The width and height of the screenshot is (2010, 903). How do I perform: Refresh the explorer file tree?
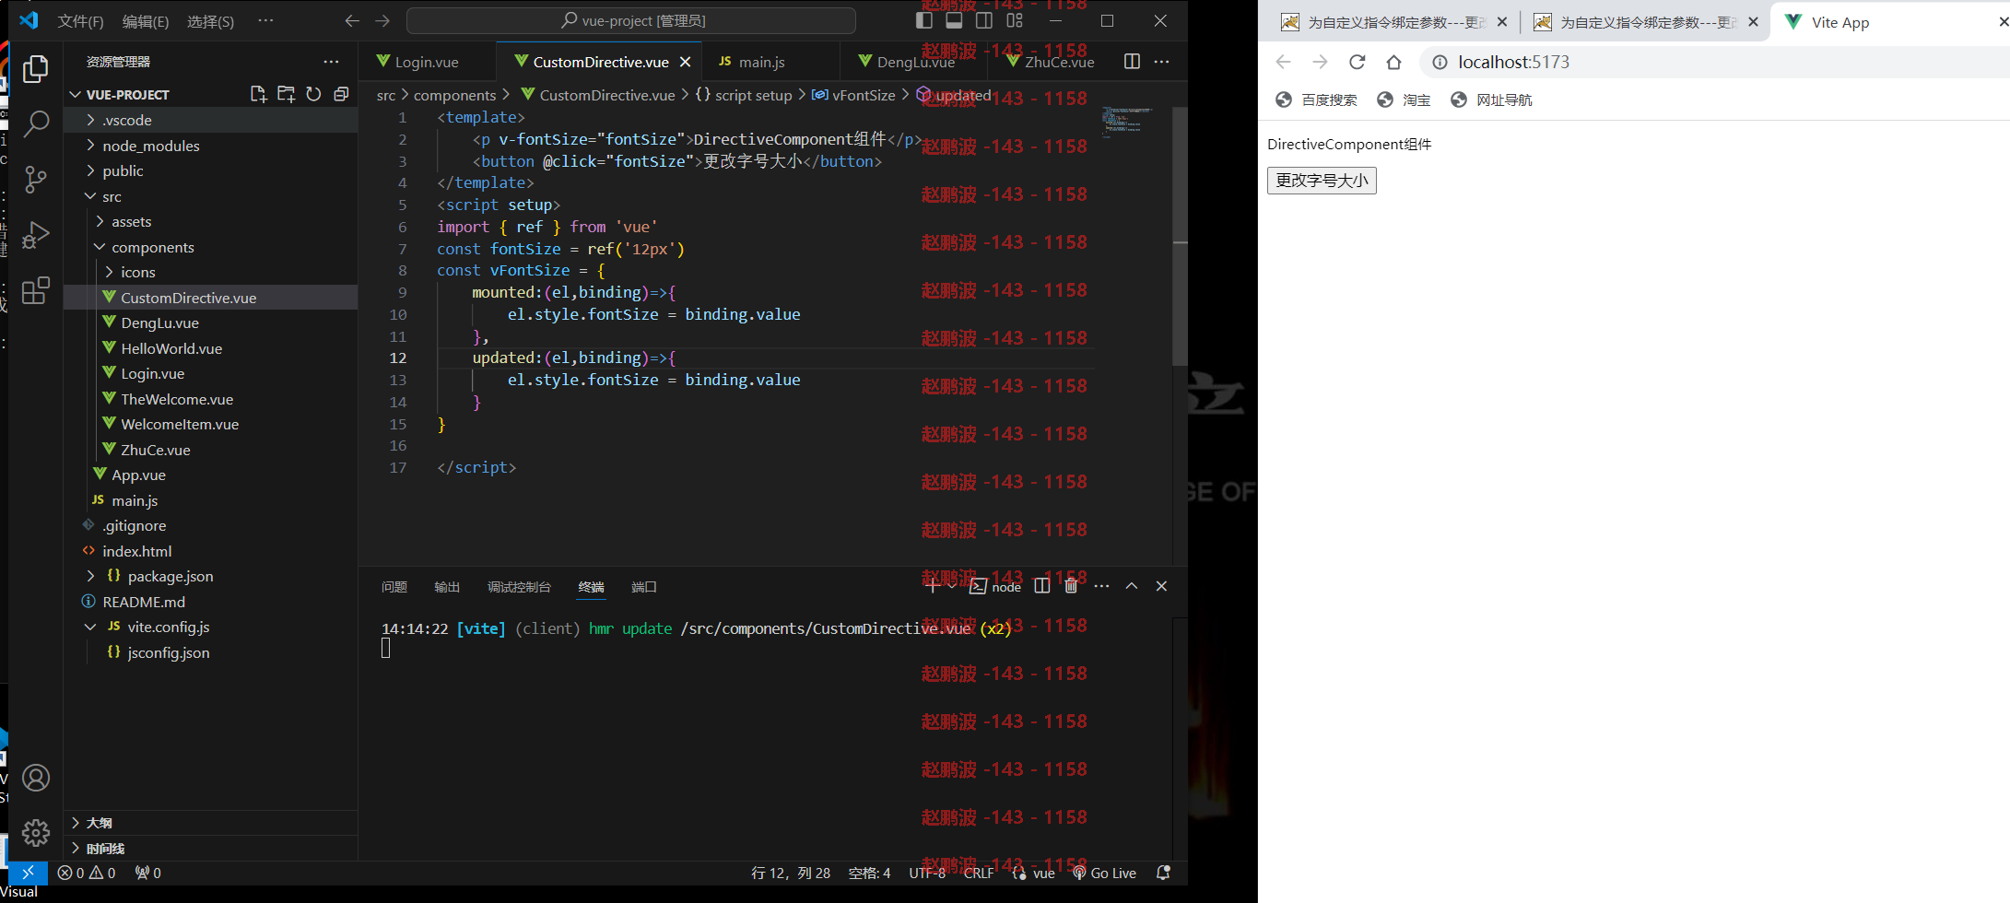coord(313,94)
